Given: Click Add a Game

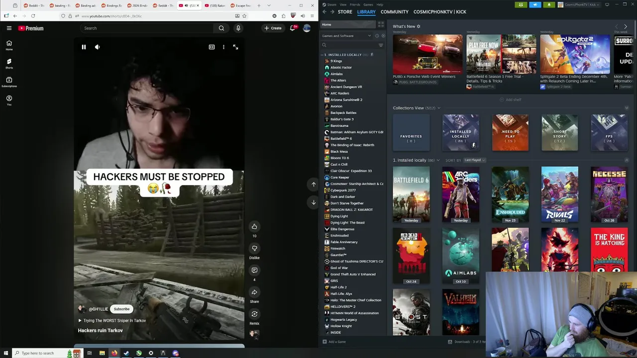Looking at the screenshot, I should click(x=334, y=342).
